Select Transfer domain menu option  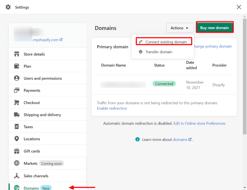click(159, 52)
